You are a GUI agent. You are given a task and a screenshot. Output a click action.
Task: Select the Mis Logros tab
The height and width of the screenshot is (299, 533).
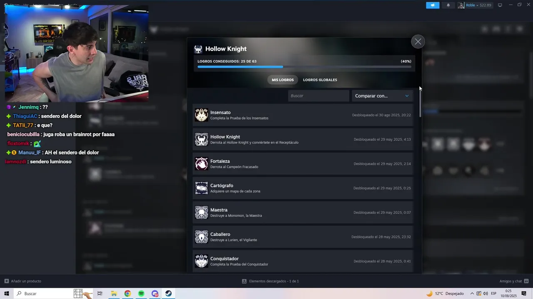coord(283,80)
